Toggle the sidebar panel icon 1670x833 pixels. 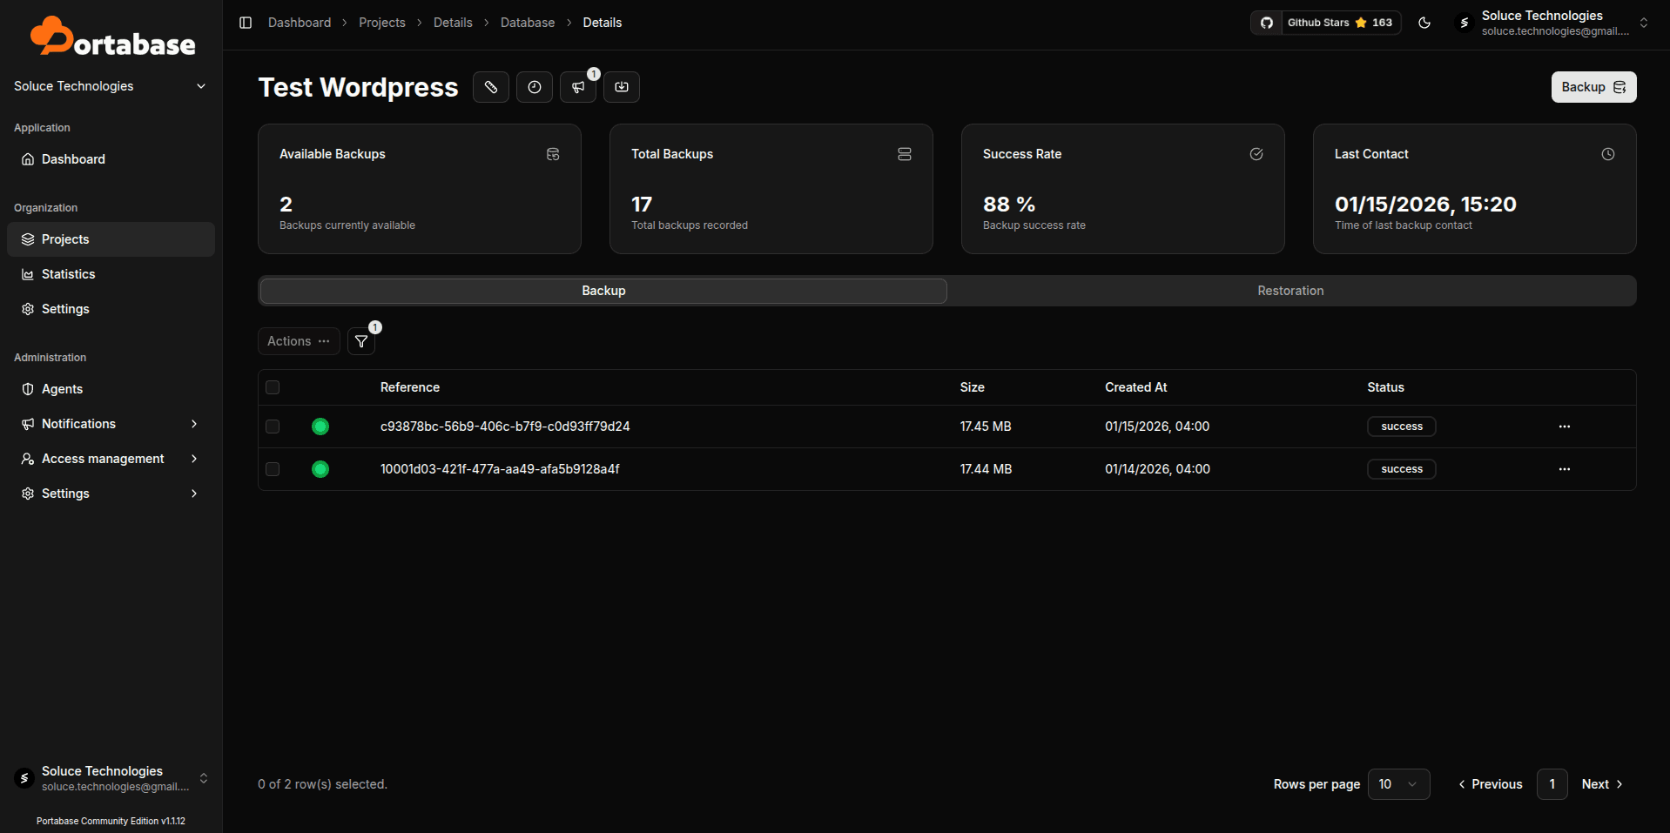point(246,23)
